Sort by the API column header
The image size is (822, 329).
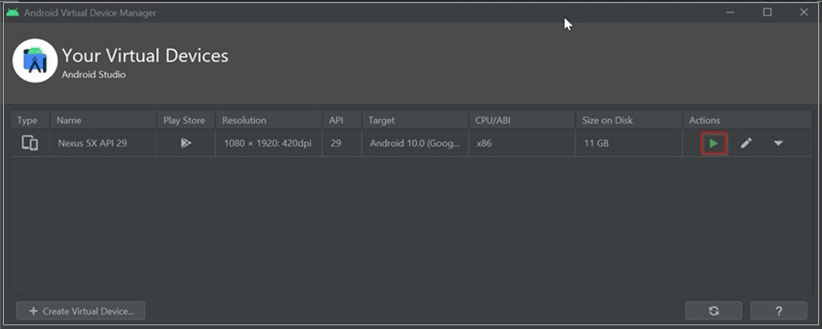(336, 120)
